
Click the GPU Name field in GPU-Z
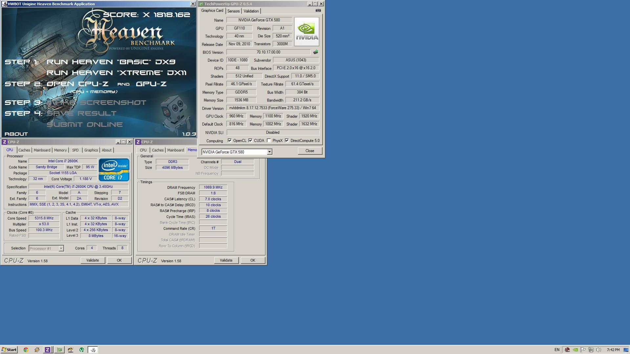[x=259, y=20]
